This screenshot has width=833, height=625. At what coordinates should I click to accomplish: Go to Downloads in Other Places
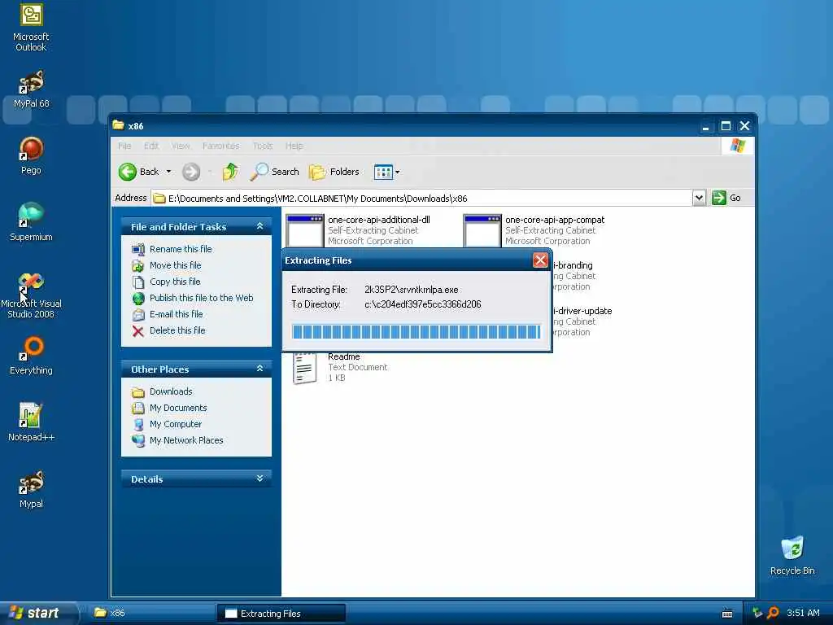pyautogui.click(x=171, y=391)
